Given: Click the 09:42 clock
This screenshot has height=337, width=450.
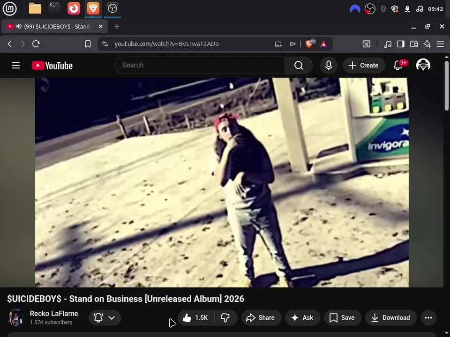Looking at the screenshot, I should (x=435, y=9).
